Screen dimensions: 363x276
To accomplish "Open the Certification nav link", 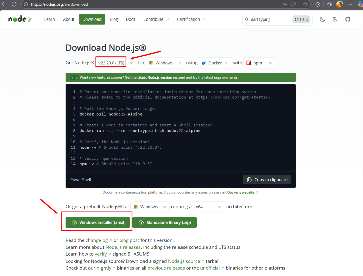I will pyautogui.click(x=191, y=19).
